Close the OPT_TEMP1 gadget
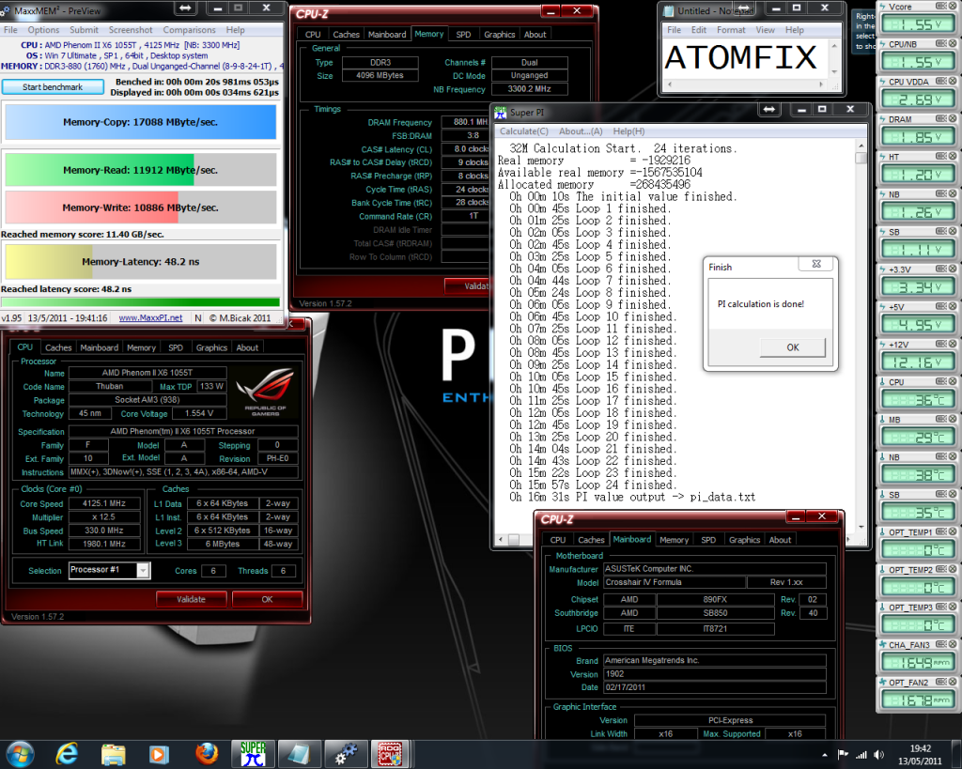The image size is (962, 769). click(953, 531)
